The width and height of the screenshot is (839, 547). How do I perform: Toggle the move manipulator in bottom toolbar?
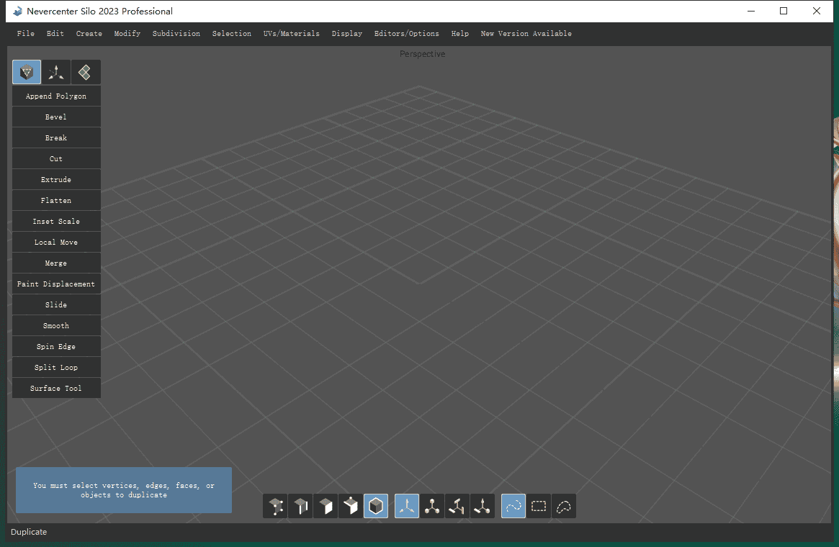tap(407, 507)
